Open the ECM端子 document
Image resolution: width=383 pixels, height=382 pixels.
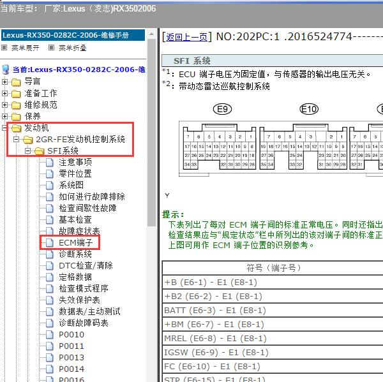[76, 242]
